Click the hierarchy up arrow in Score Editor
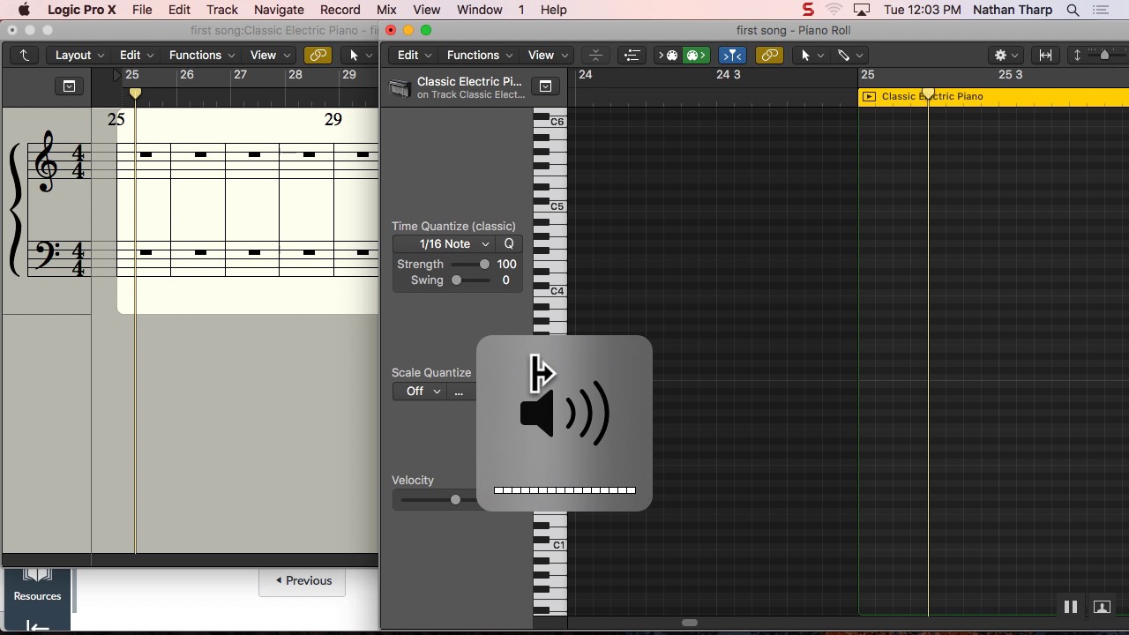Image resolution: width=1129 pixels, height=635 pixels. (24, 55)
